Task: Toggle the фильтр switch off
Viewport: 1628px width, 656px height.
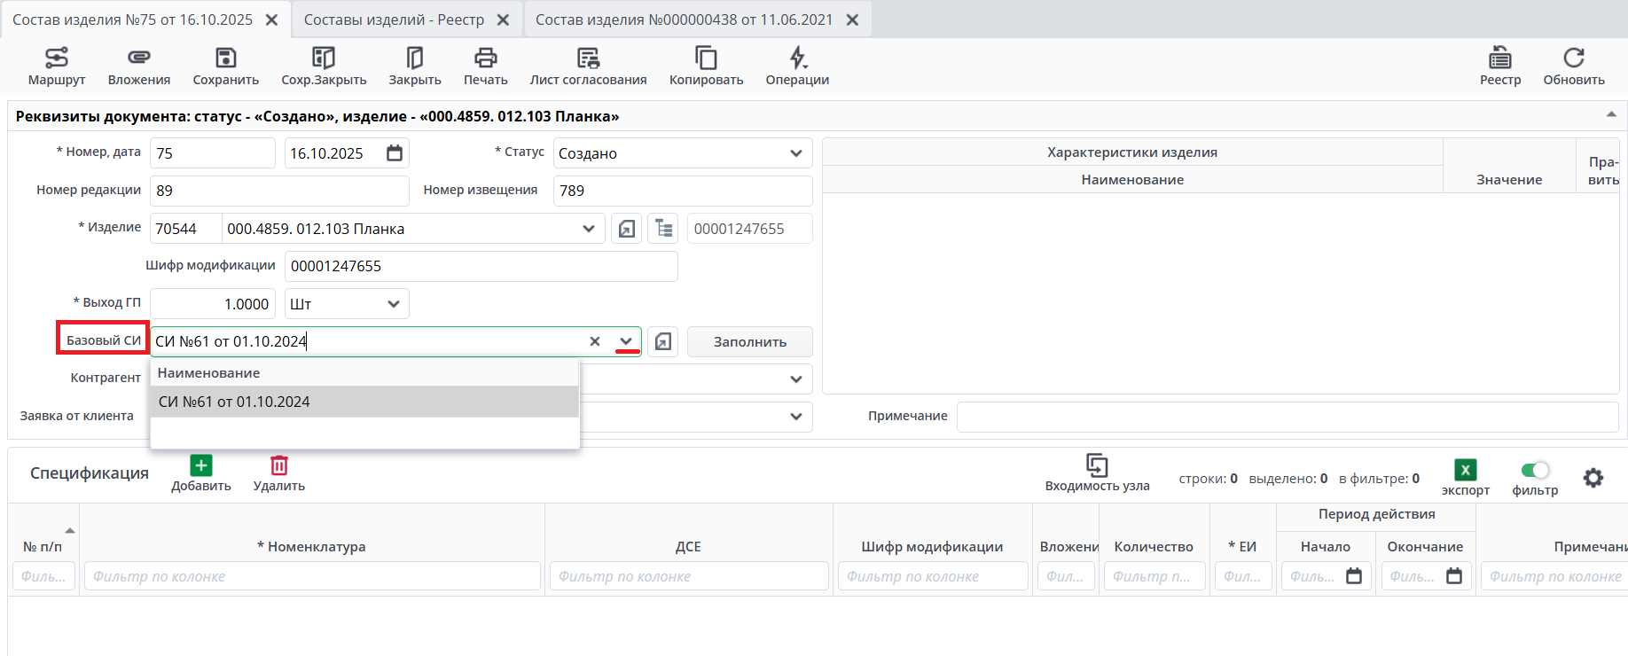Action: point(1534,470)
